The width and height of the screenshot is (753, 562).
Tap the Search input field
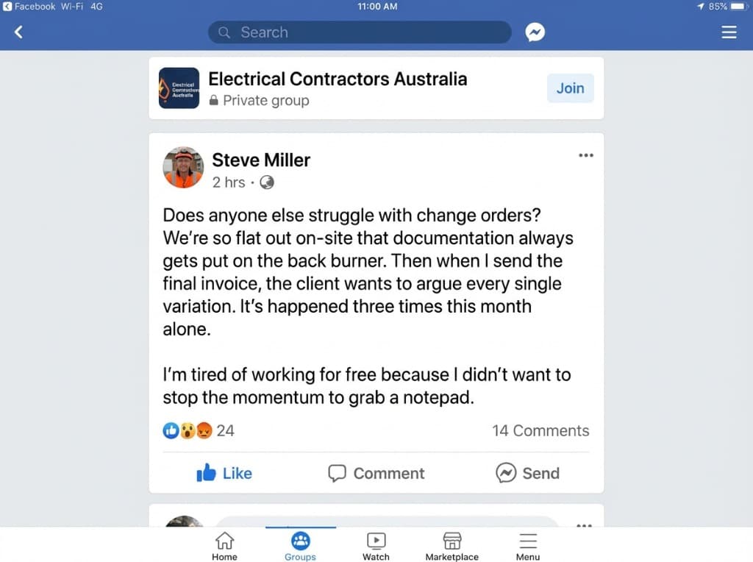tap(360, 32)
